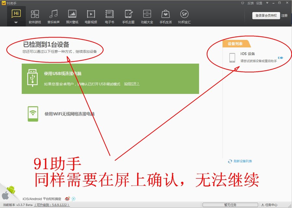Viewport: 292px width, 208px height.
Task: Click 登录享会员特权 button
Action: pos(266,16)
